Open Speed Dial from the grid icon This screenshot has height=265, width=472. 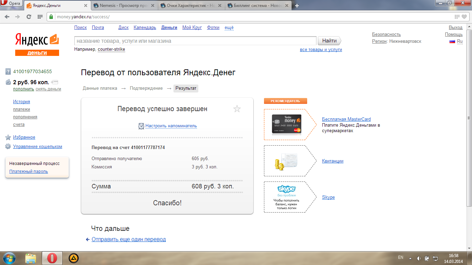click(40, 17)
